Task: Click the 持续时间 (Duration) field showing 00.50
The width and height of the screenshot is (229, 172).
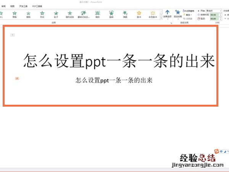Action: tap(213, 15)
